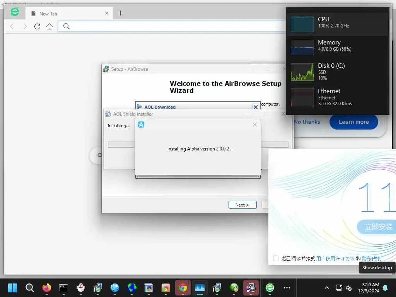Image resolution: width=396 pixels, height=297 pixels.
Task: Close the AOL Download dialog
Action: point(256,107)
